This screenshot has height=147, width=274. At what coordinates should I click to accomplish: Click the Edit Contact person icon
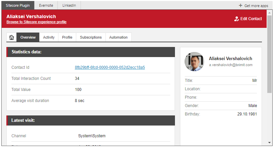(236, 19)
